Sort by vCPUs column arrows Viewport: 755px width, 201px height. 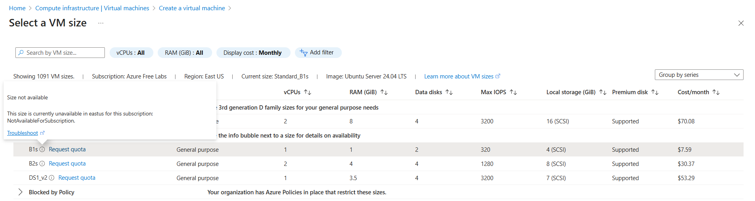click(308, 92)
